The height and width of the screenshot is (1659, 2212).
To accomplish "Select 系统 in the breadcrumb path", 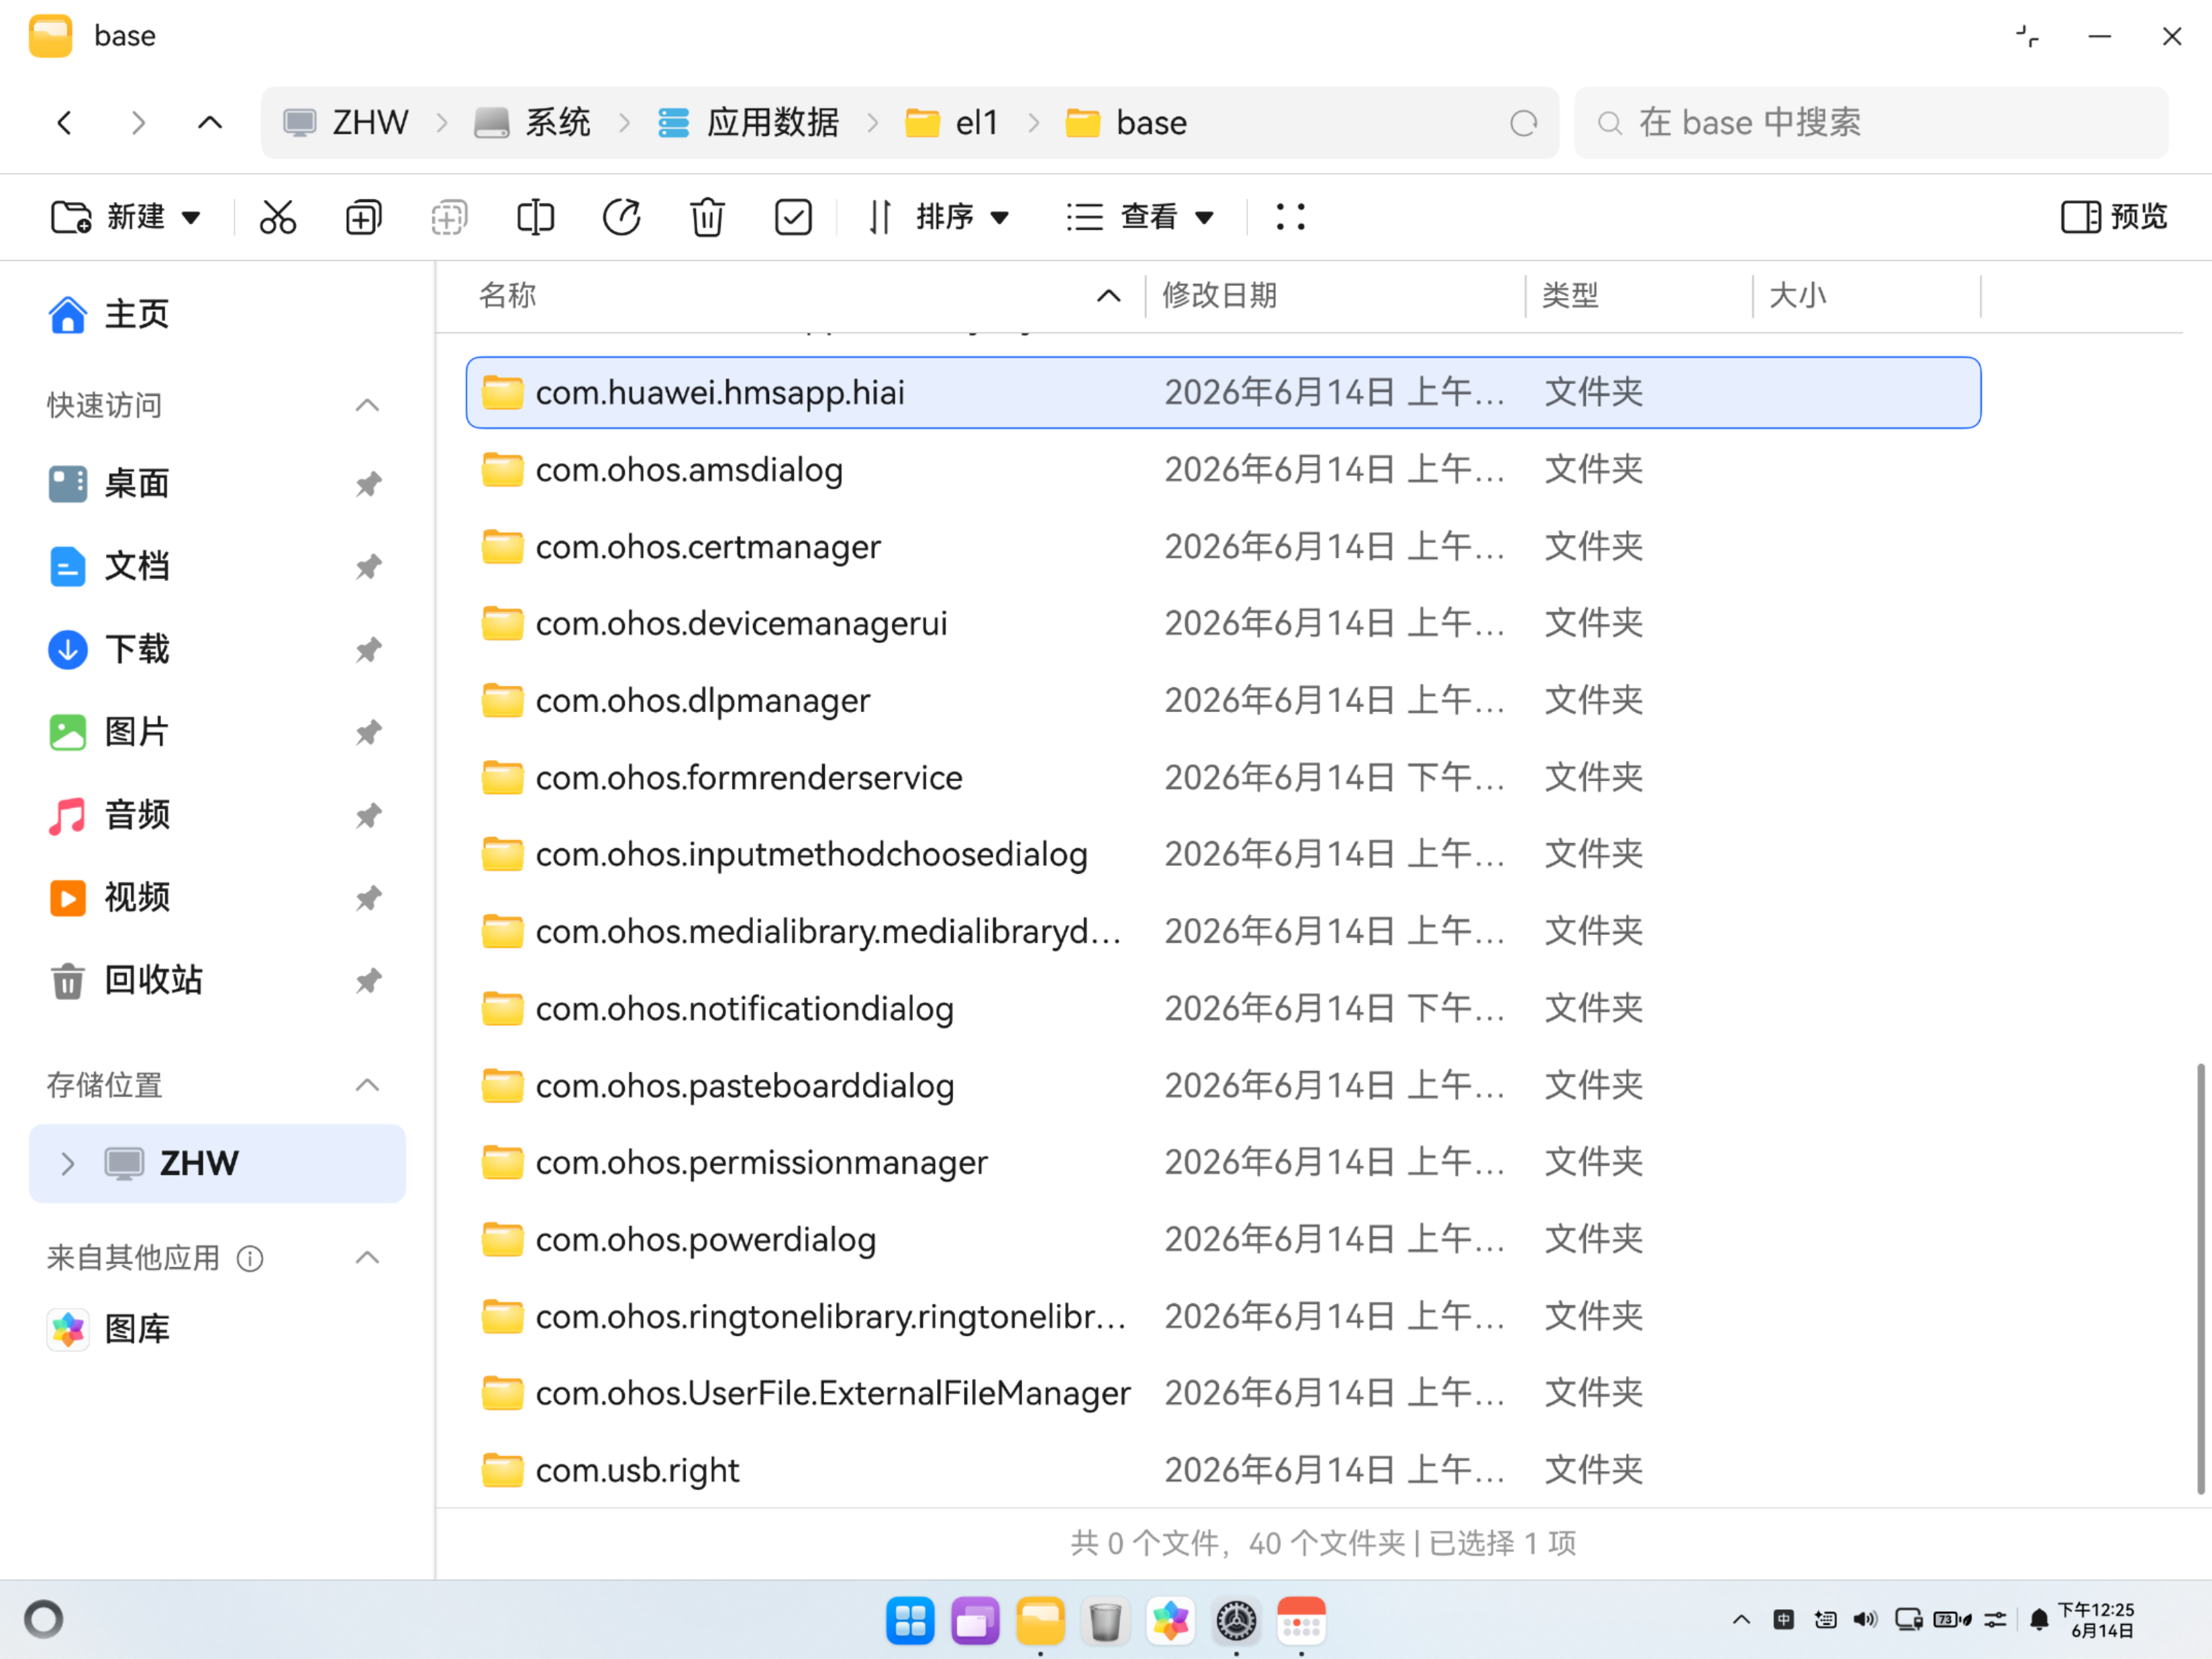I will pyautogui.click(x=532, y=123).
